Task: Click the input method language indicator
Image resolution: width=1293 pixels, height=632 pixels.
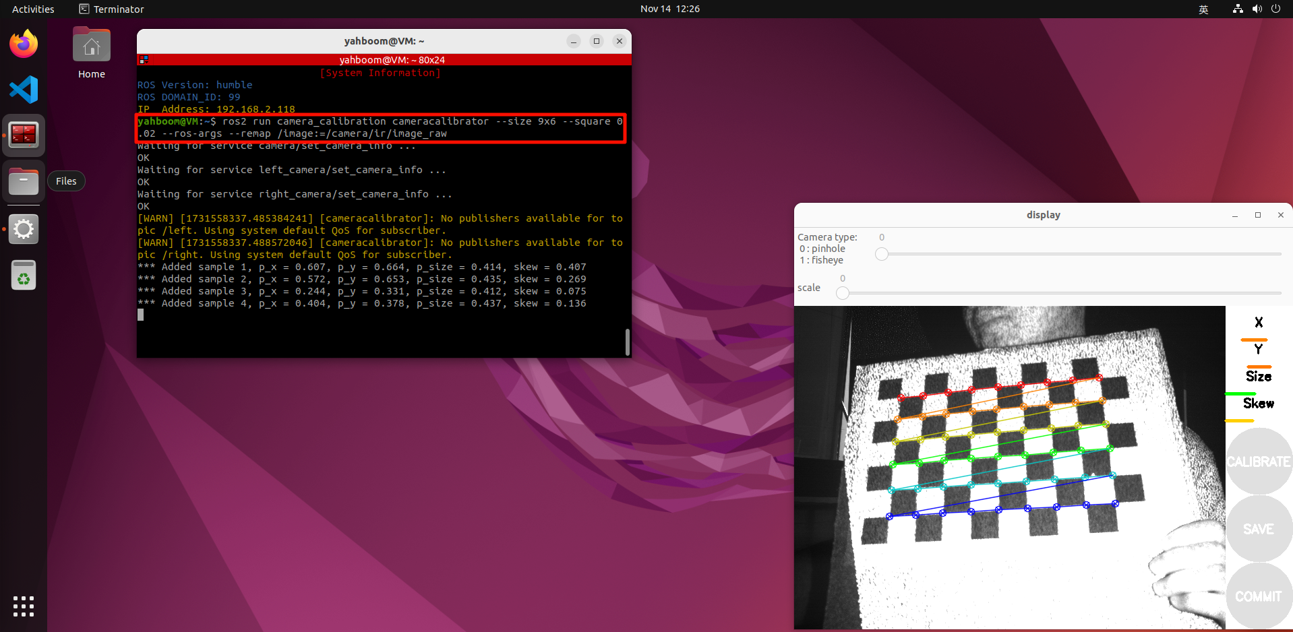Action: pyautogui.click(x=1203, y=9)
